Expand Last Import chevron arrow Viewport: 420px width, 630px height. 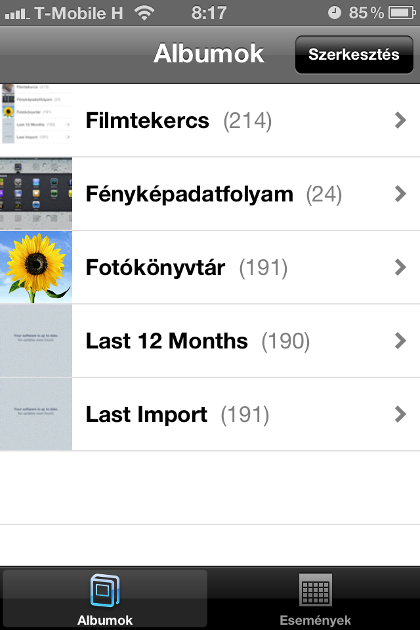tap(400, 414)
